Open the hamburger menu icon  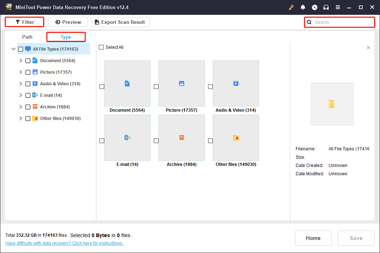338,7
